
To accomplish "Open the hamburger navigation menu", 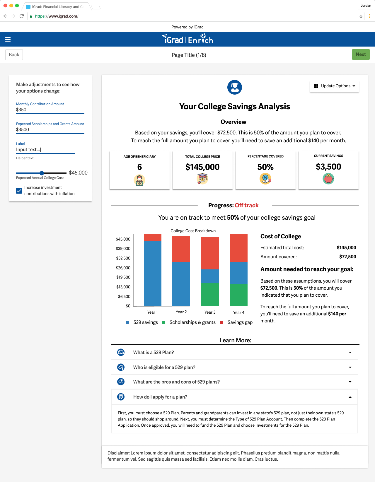I will [x=8, y=40].
